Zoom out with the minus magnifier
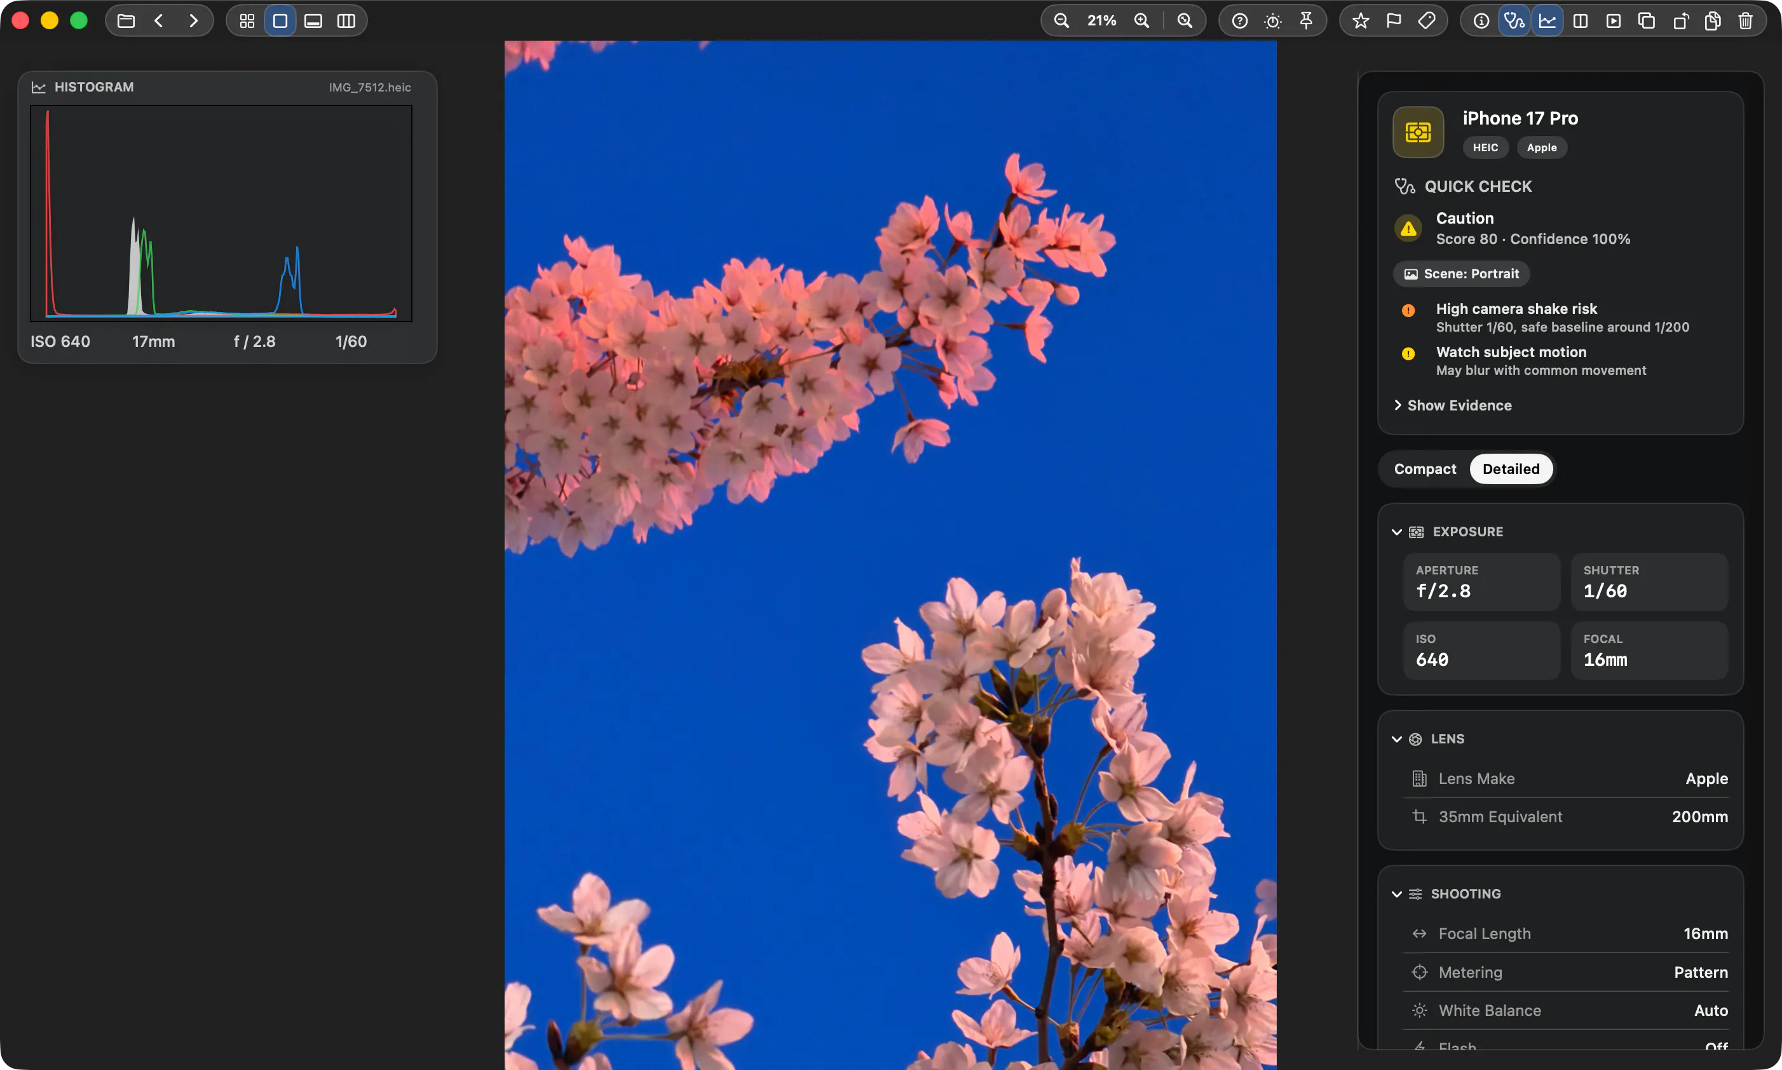This screenshot has width=1782, height=1070. click(x=1061, y=21)
